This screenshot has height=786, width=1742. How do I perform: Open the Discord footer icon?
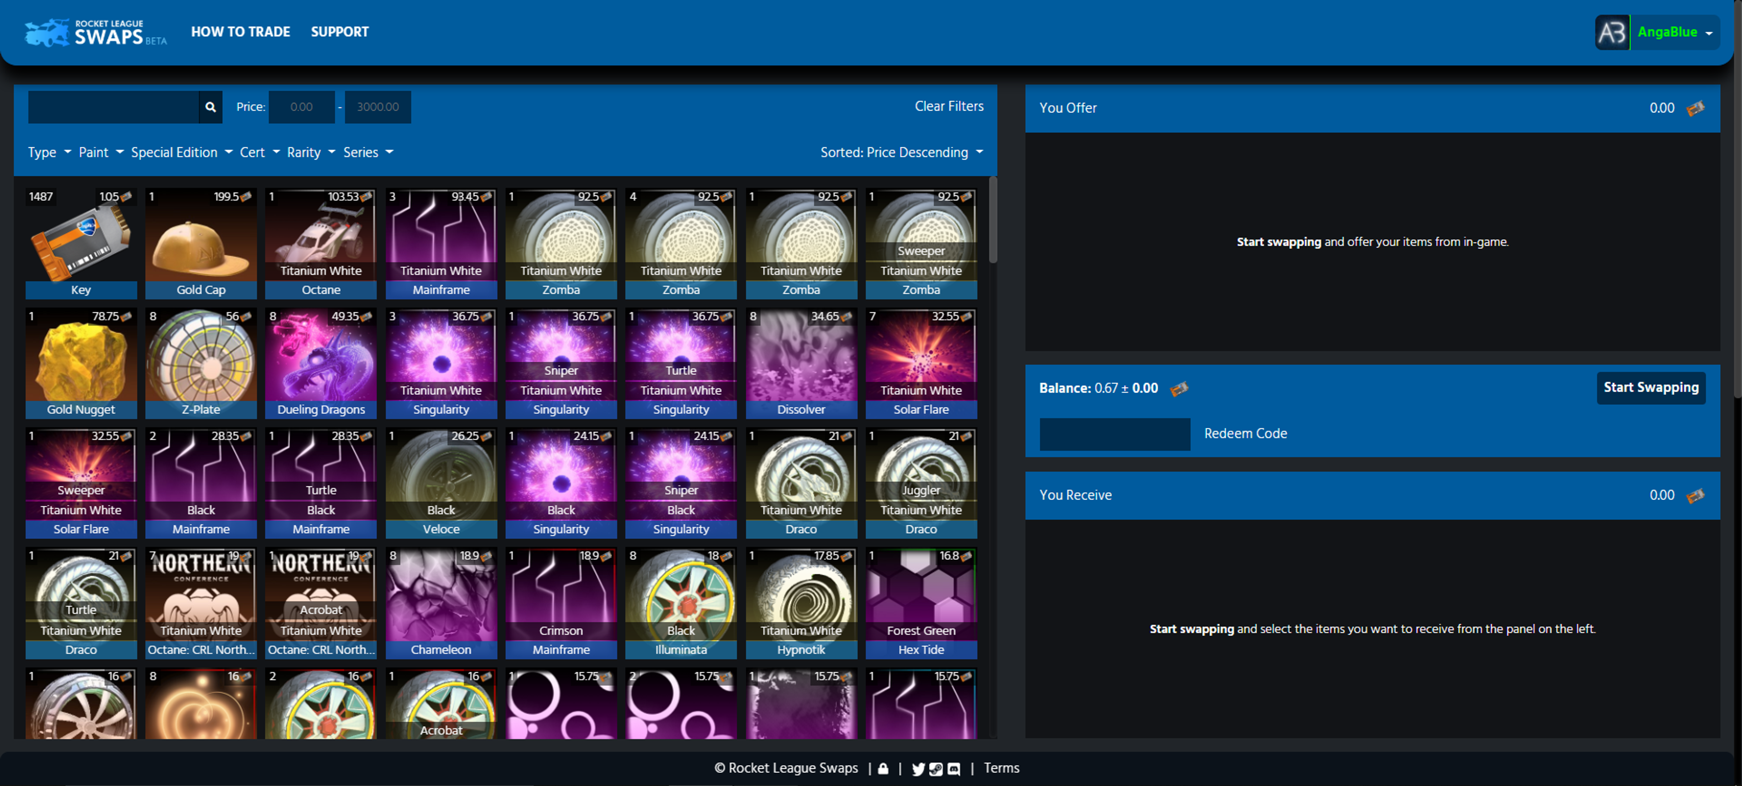coord(954,768)
